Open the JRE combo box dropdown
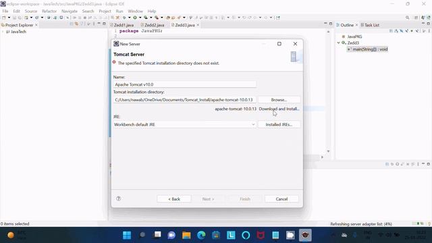The width and height of the screenshot is (432, 243). (253, 124)
